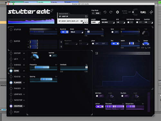This screenshot has width=161, height=121.
Task: Click the Stutter Rate curve icon
Action: coord(56,29)
